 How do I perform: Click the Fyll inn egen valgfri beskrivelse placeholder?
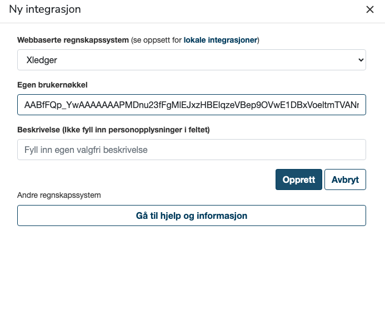click(86, 150)
